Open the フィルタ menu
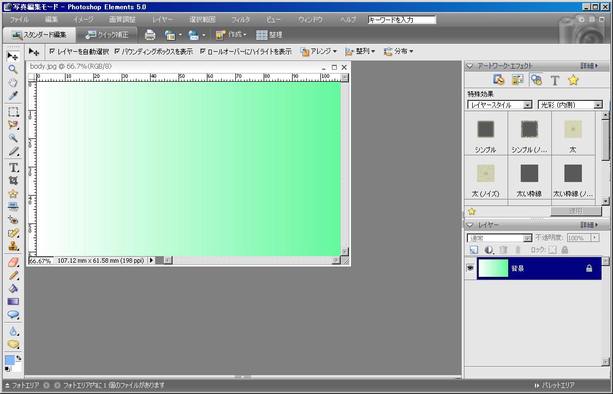 [241, 20]
